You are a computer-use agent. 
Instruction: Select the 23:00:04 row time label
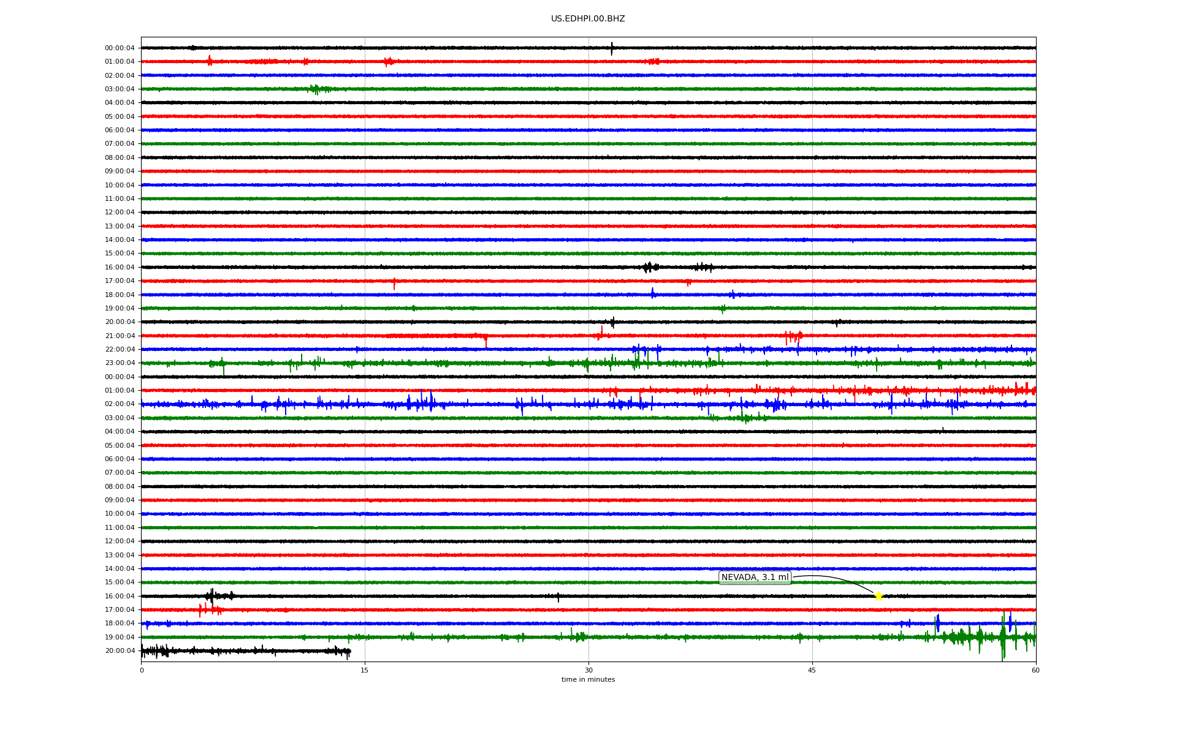120,363
